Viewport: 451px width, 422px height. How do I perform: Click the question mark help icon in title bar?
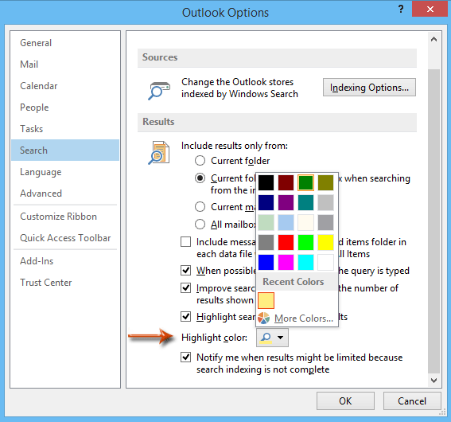(x=401, y=10)
